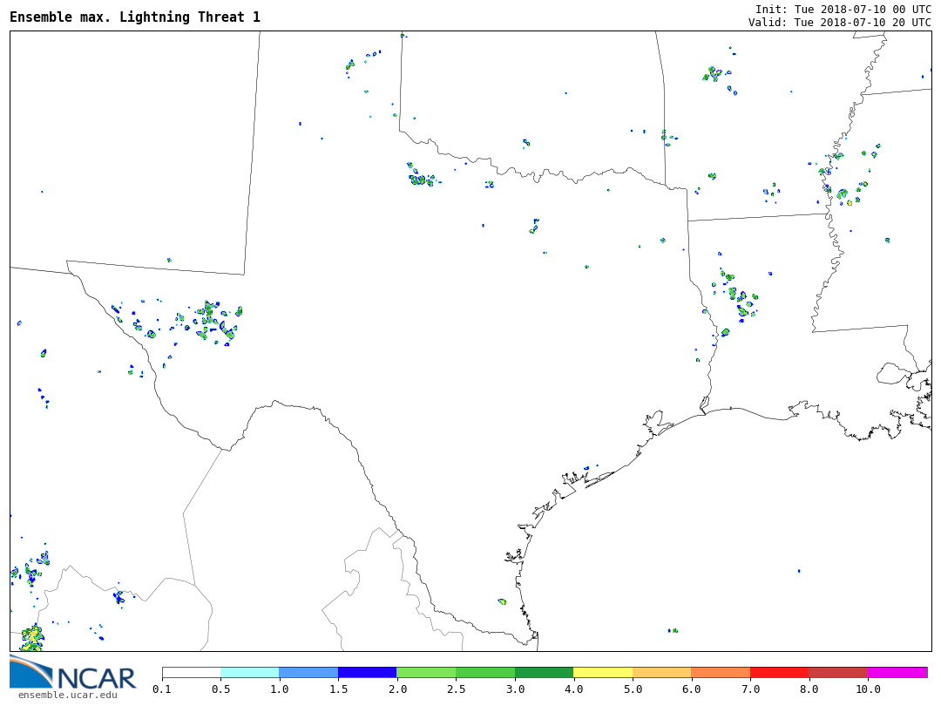Screen dimensions: 941x706
Task: Pick the light orange swatch between 5.0 and 6.0
Action: click(661, 673)
